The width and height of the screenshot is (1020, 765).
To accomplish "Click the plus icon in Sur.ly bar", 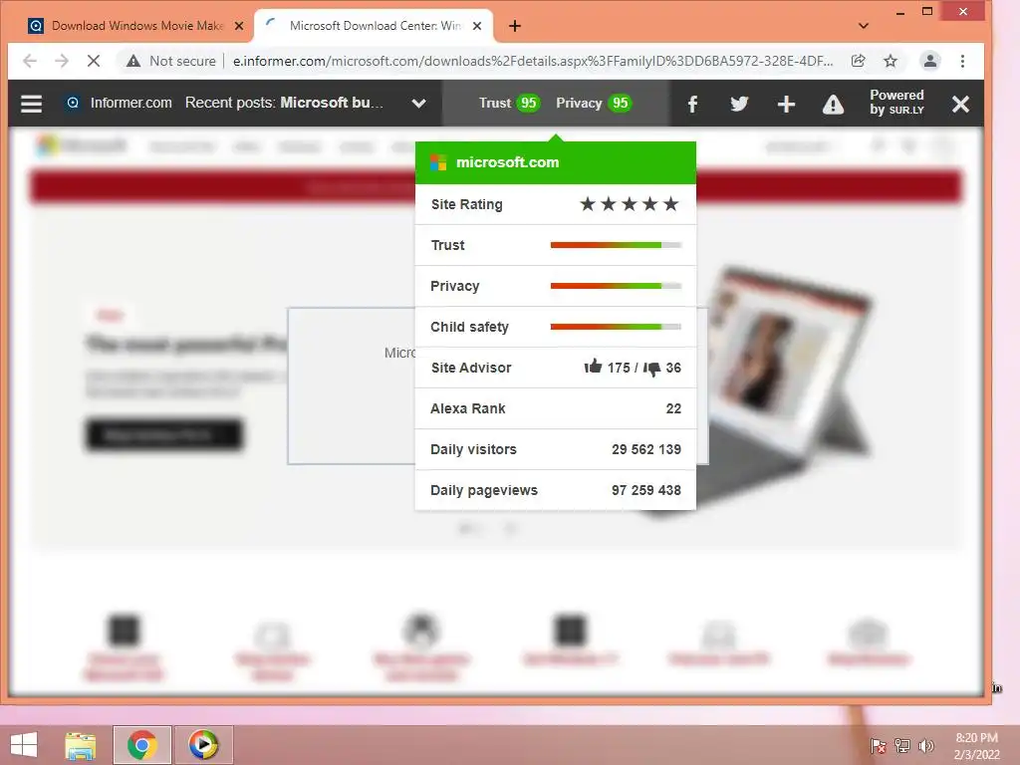I will pyautogui.click(x=786, y=104).
